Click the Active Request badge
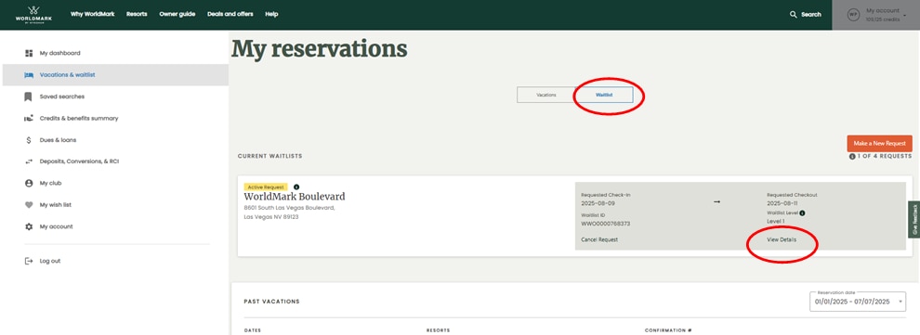Image resolution: width=920 pixels, height=335 pixels. [x=266, y=187]
